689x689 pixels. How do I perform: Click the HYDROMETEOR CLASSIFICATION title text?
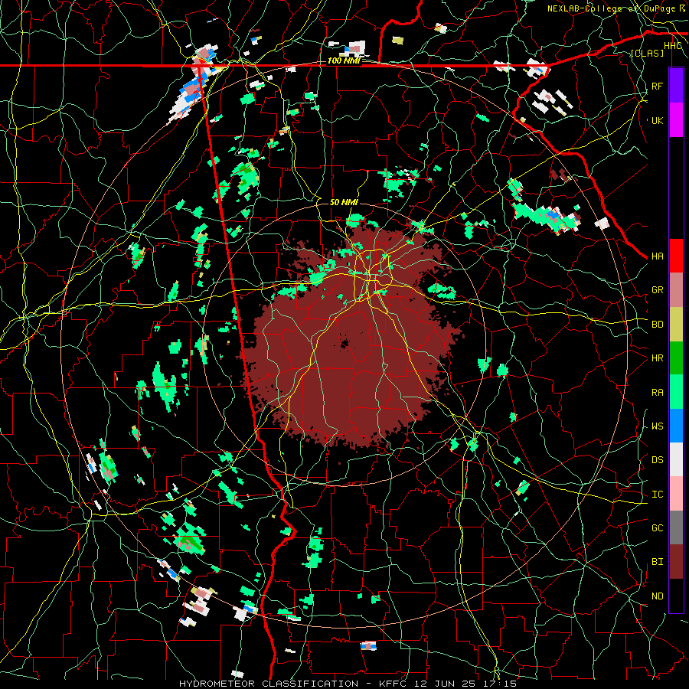click(269, 684)
